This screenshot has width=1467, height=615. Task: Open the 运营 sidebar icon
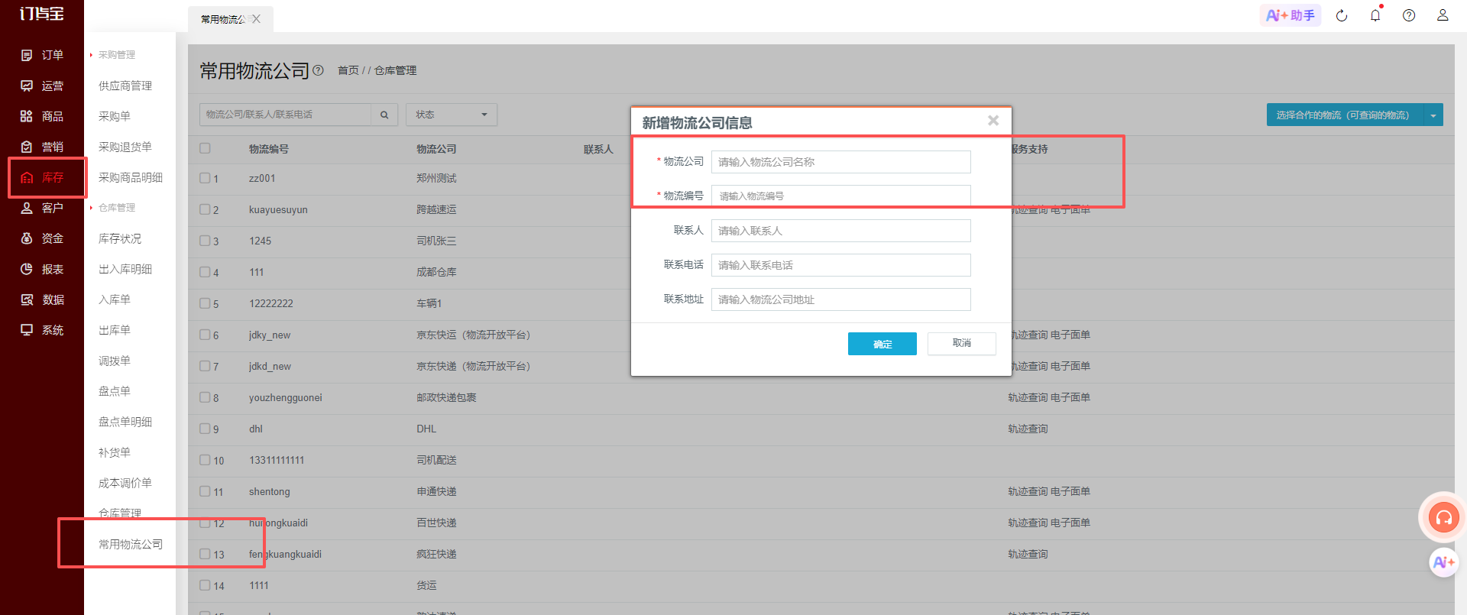(27, 86)
